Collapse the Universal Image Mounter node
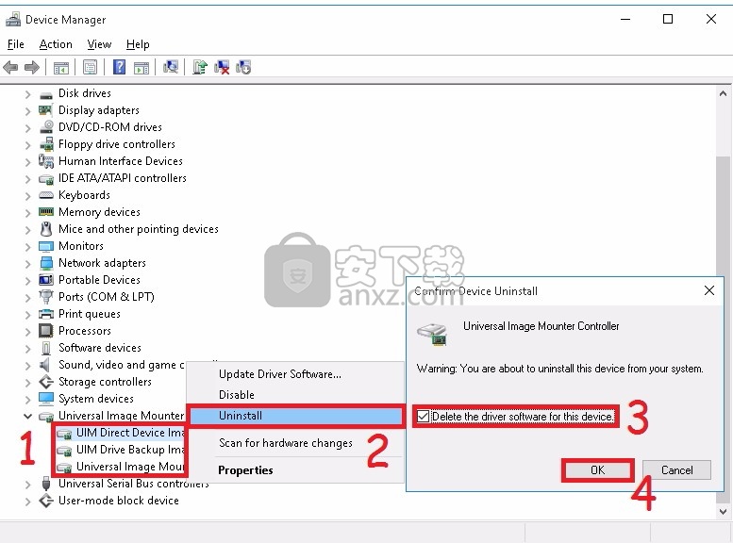This screenshot has width=733, height=543. pos(27,416)
